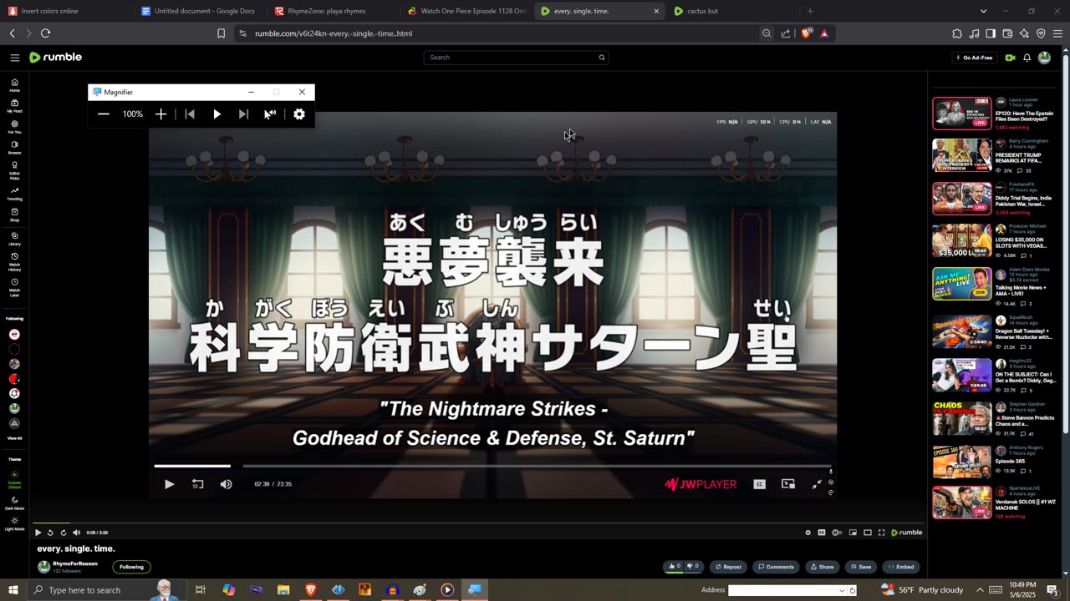Click the green upload camera icon
This screenshot has height=601, width=1070.
pos(1010,58)
